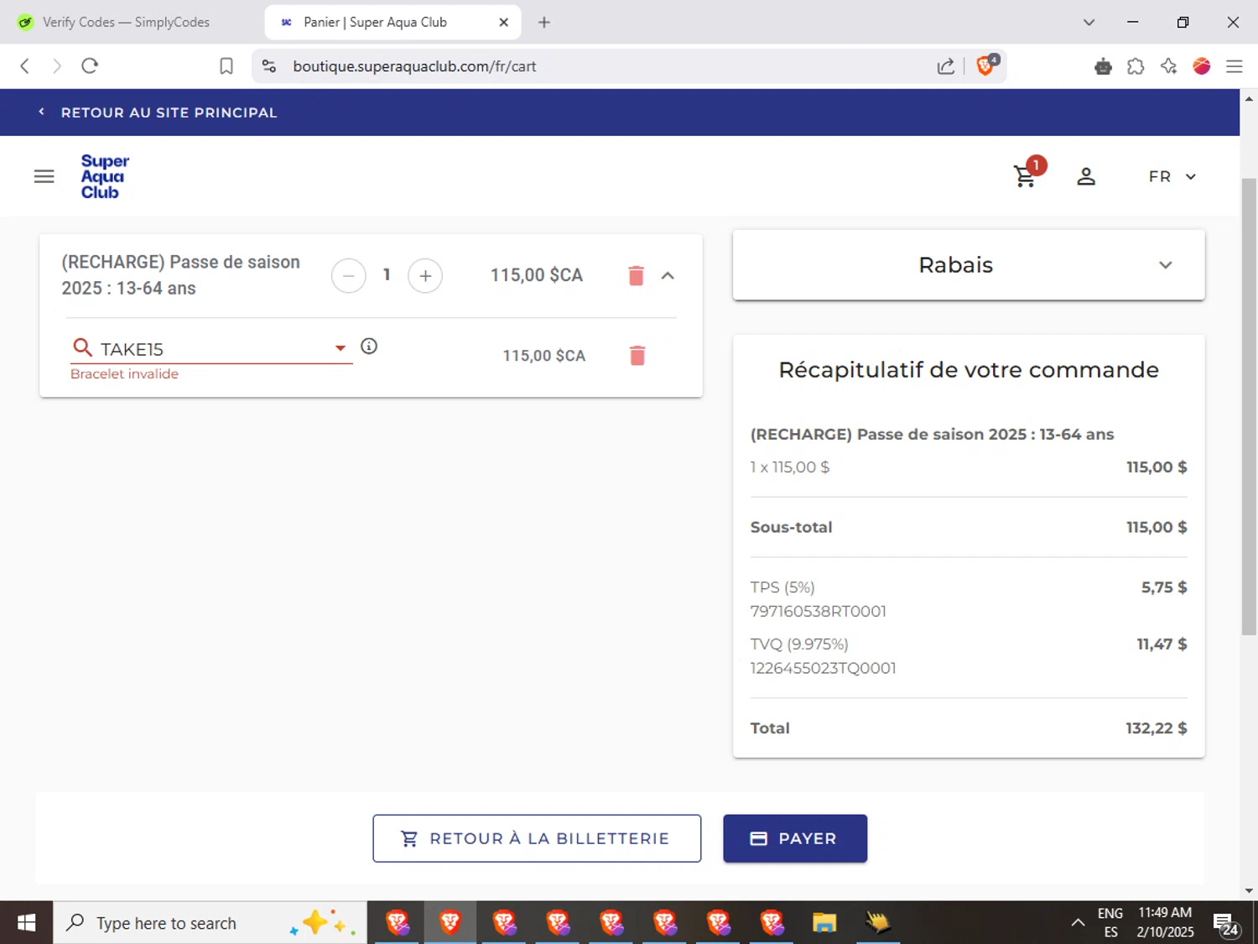Go back with browser back arrow
Image resolution: width=1258 pixels, height=944 pixels.
[25, 65]
